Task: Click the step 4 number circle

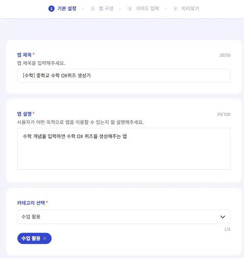Action: [x=176, y=9]
